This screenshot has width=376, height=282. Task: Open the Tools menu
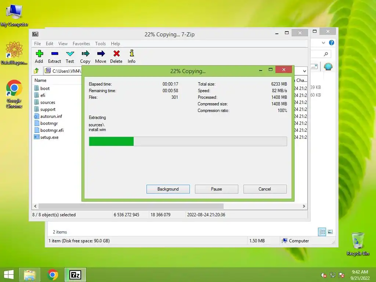(x=100, y=44)
